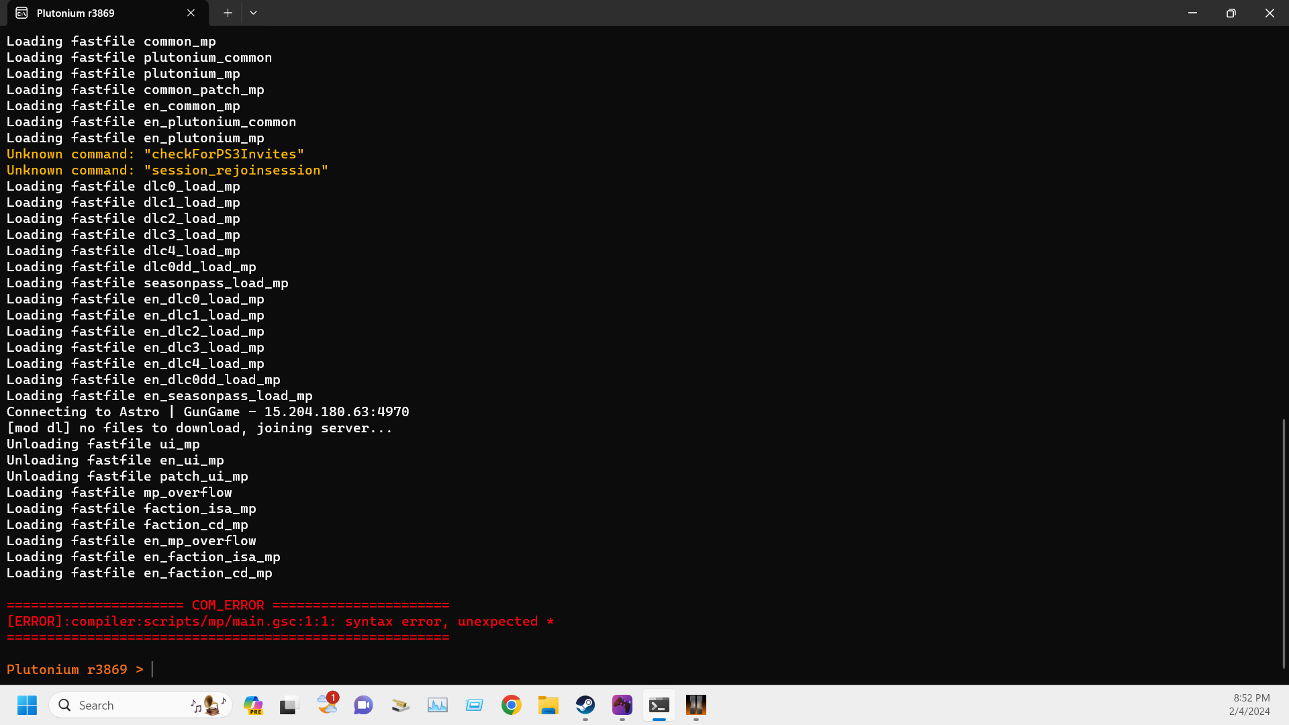Click the Xbox Game Bar widget icon
The image size is (1289, 725).
point(475,706)
